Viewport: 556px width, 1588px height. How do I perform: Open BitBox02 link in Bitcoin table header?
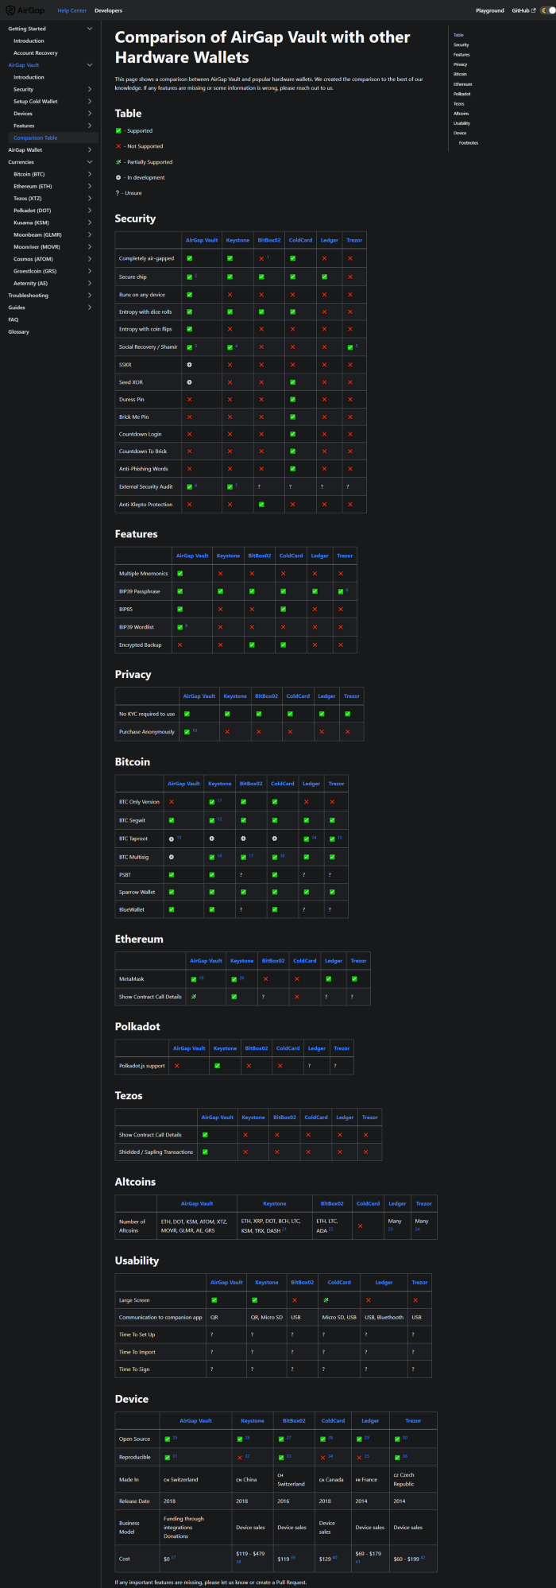click(x=251, y=784)
